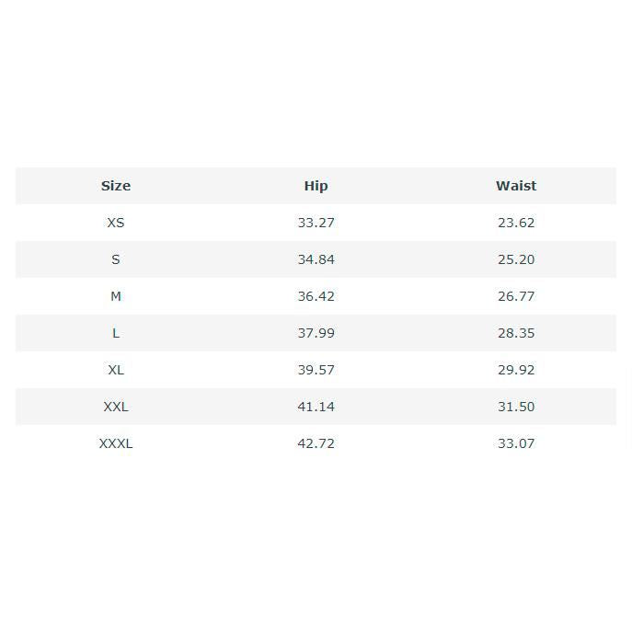
Task: Click the Hip column header
Action: [316, 186]
